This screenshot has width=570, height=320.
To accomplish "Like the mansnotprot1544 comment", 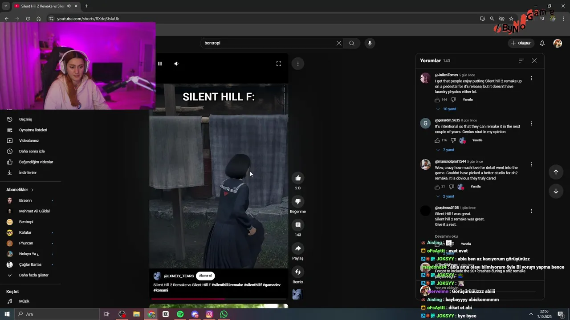I will 437,187.
